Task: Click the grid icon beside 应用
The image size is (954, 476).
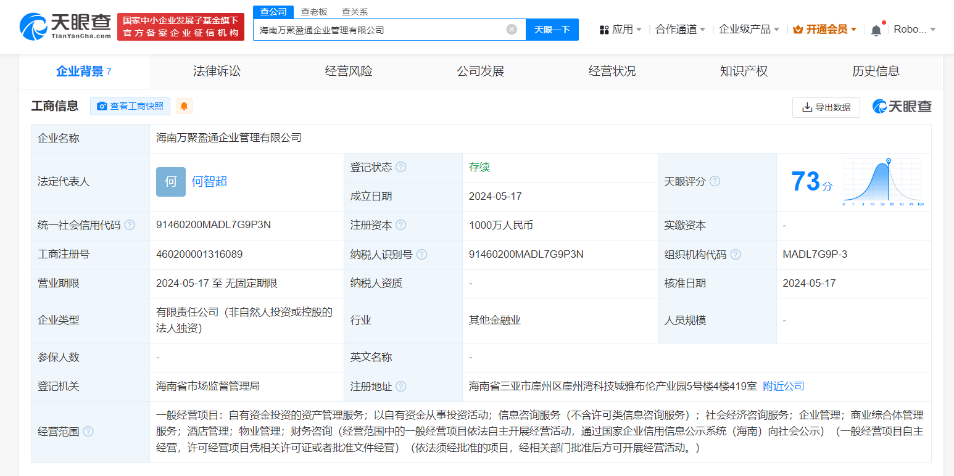Action: pos(603,29)
